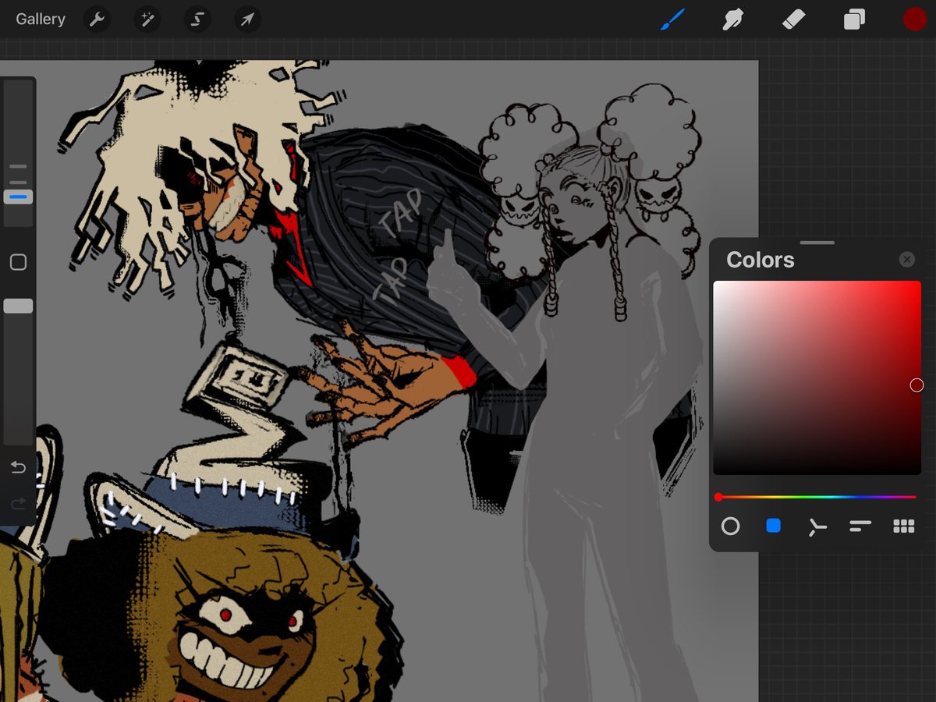Viewport: 936px width, 702px height.
Task: Open the Layers panel
Action: pyautogui.click(x=854, y=19)
